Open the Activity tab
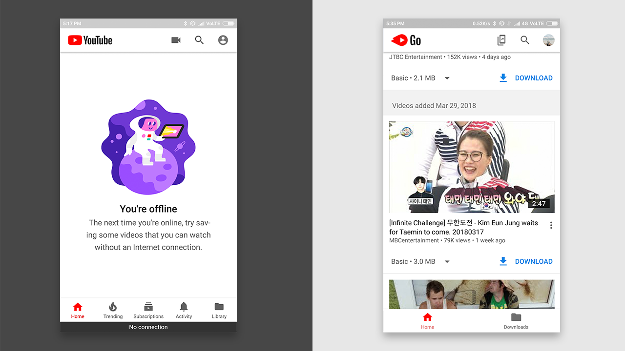 tap(184, 310)
